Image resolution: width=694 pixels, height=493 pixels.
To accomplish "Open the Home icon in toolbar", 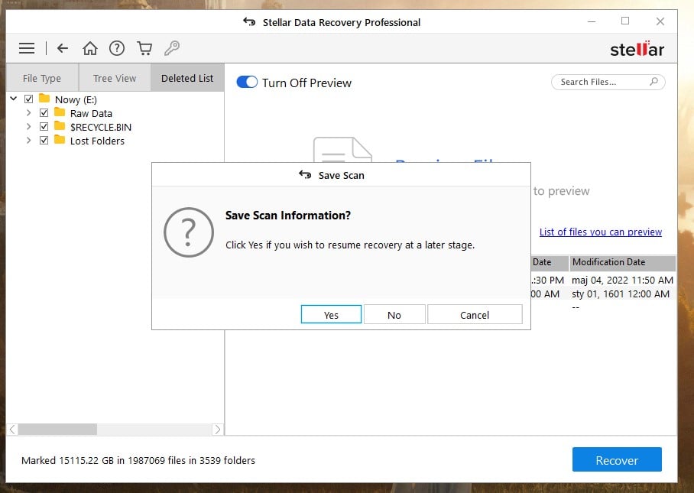I will (x=90, y=48).
